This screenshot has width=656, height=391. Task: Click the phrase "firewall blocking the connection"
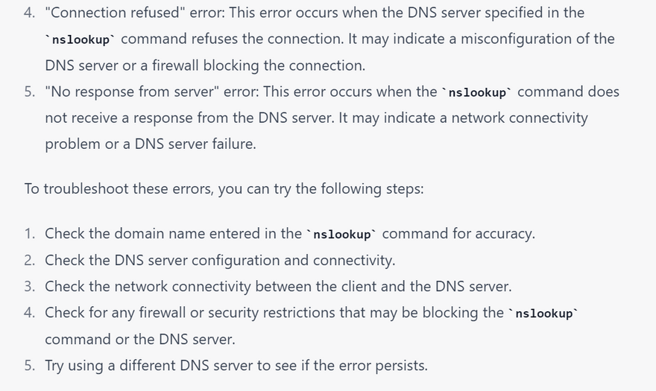[272, 66]
